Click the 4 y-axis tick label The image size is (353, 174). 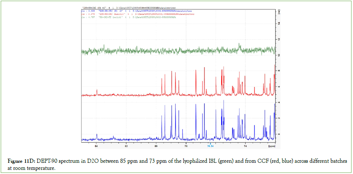coord(279,102)
